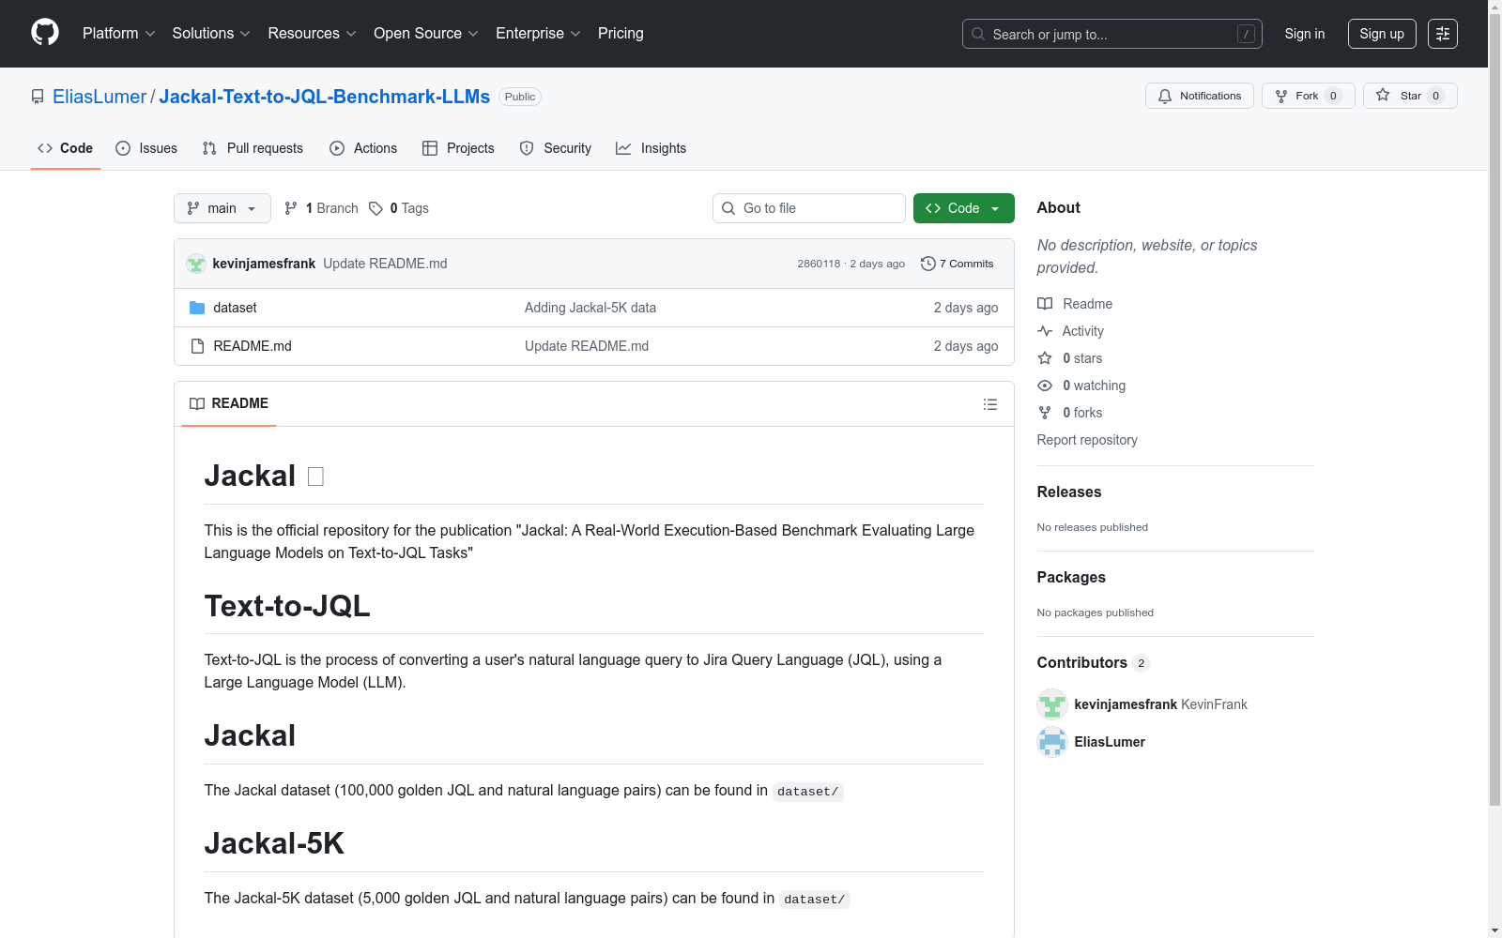Screen dimensions: 1502x938
Task: Click the branch icon beside 1 Branch
Action: pyautogui.click(x=291, y=208)
